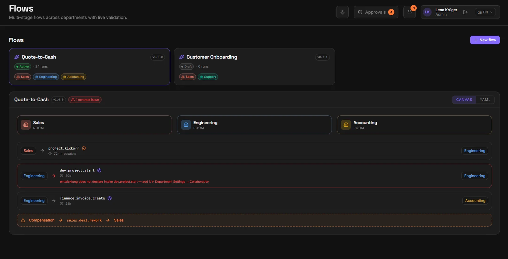The image size is (508, 259).
Task: Click the sparkle icon on Customer Onboarding card
Action: [x=182, y=57]
